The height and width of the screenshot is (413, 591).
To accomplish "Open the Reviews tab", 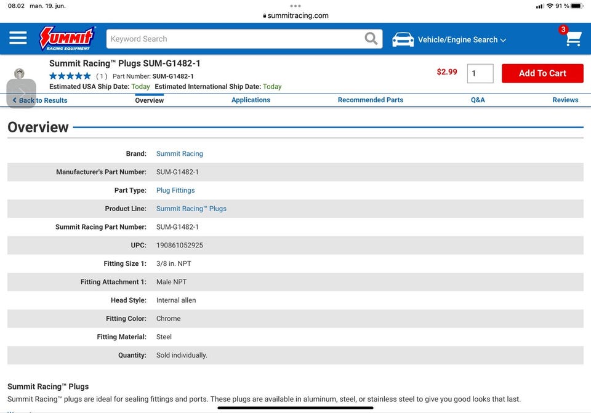I will tap(565, 100).
